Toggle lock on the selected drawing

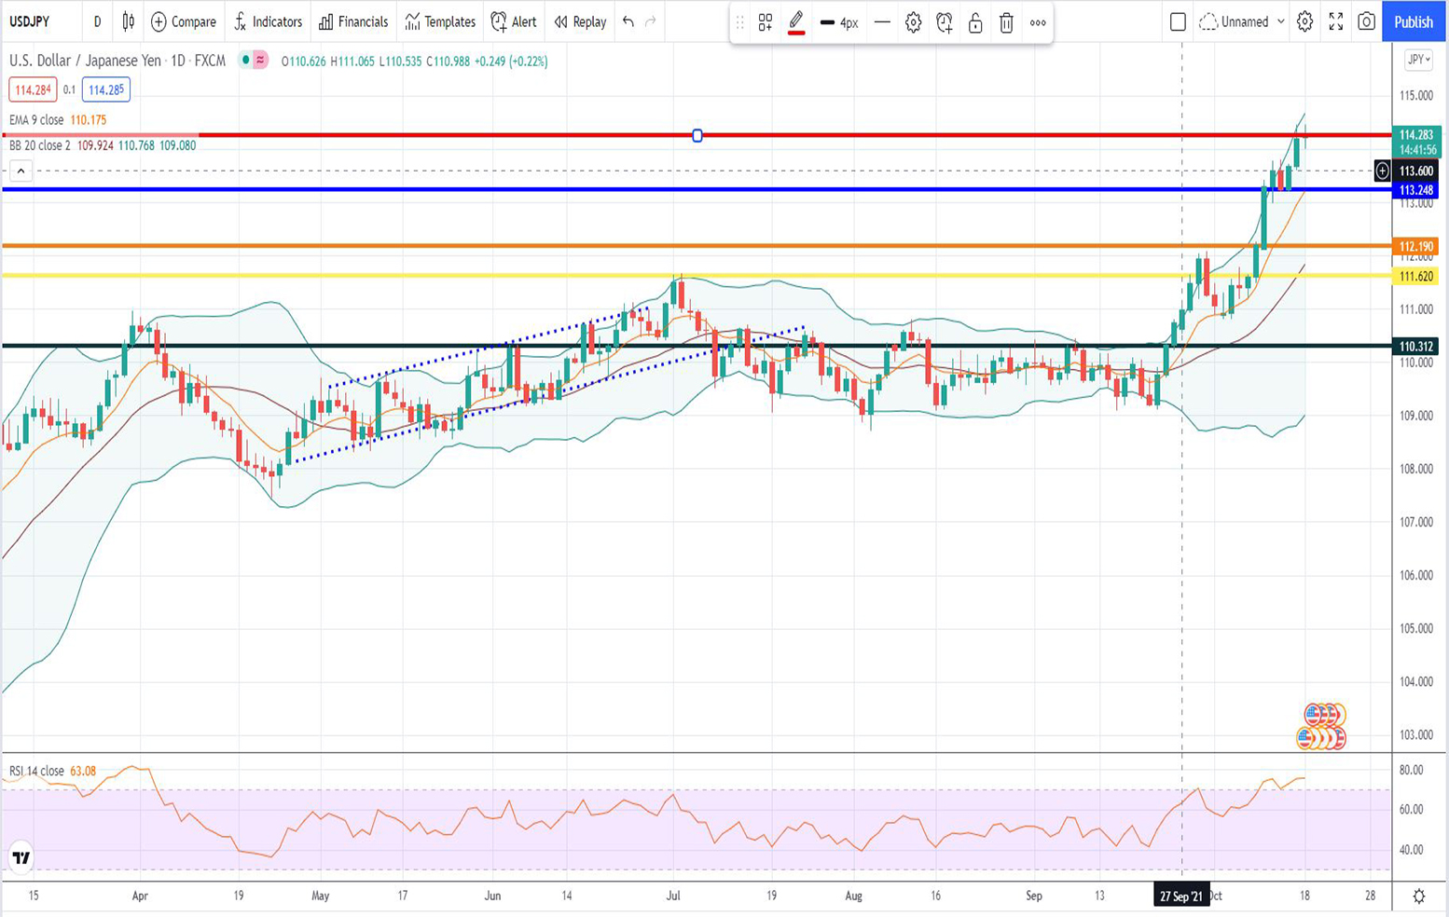click(x=975, y=22)
